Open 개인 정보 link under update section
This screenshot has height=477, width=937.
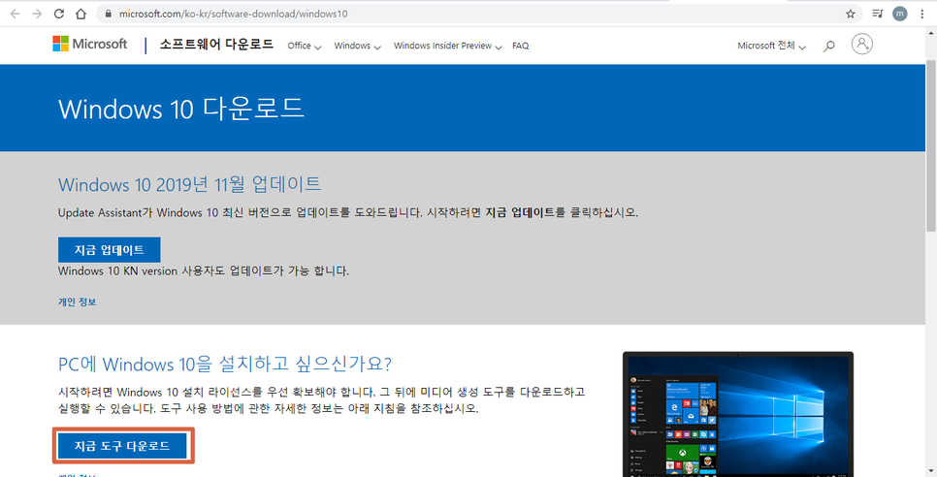[x=77, y=302]
